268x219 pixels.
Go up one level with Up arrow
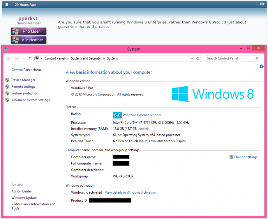pos(30,58)
